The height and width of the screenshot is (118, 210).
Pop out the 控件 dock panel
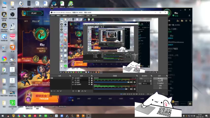(167, 76)
